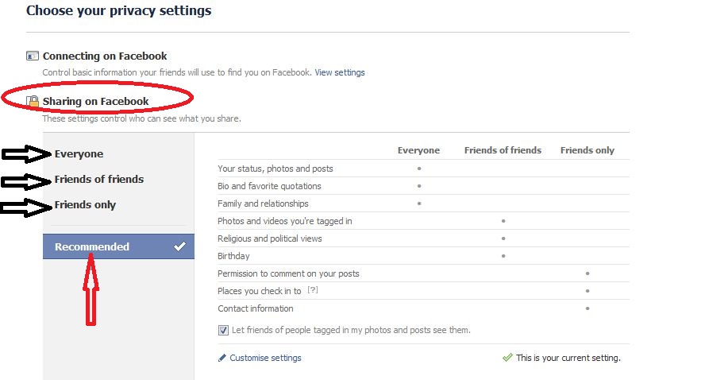Toggle Let friends of people tagged checkbox

(x=223, y=331)
